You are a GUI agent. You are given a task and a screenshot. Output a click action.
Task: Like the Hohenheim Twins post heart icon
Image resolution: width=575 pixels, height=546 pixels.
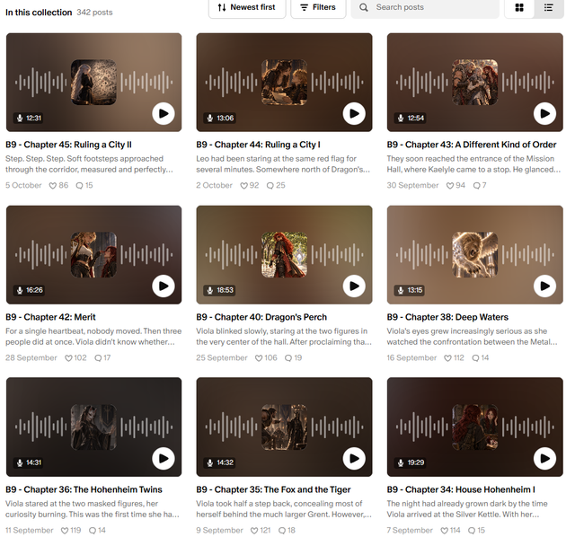(x=65, y=531)
